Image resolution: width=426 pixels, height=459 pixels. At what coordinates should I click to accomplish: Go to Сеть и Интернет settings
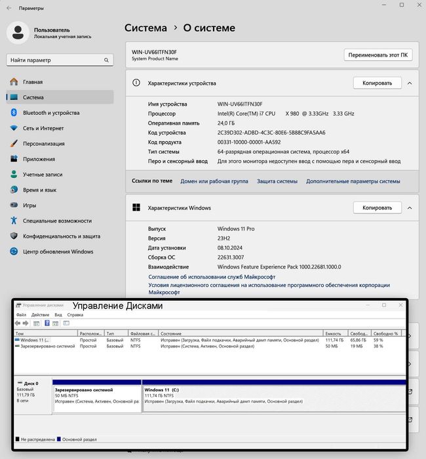60,128
